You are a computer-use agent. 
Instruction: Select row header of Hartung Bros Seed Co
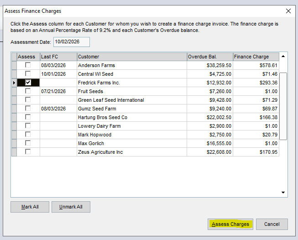pyautogui.click(x=14, y=117)
